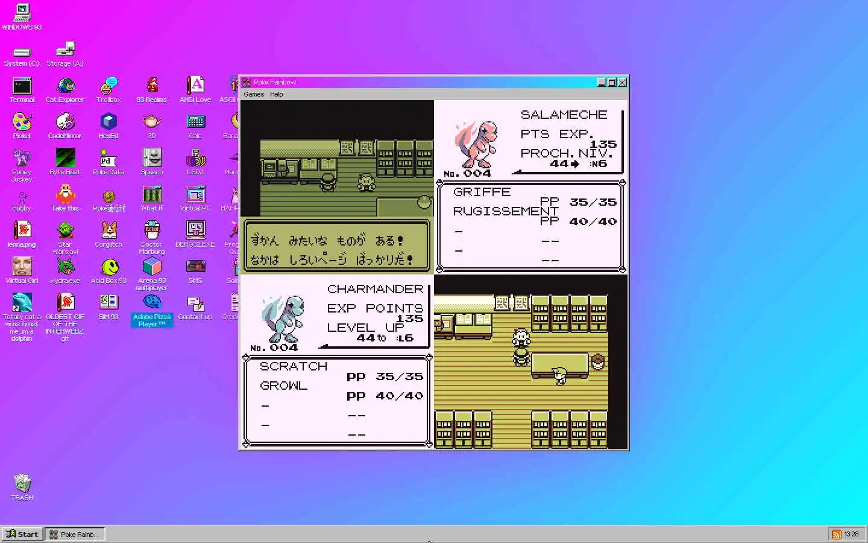Open the Take this icon

(65, 199)
